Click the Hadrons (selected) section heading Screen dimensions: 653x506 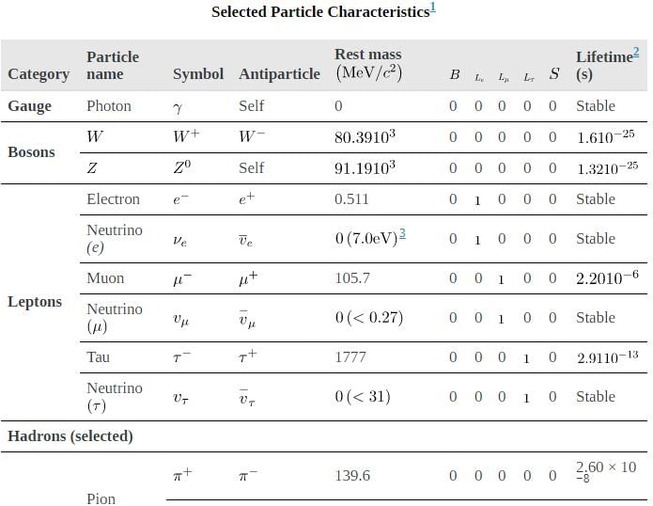point(70,436)
